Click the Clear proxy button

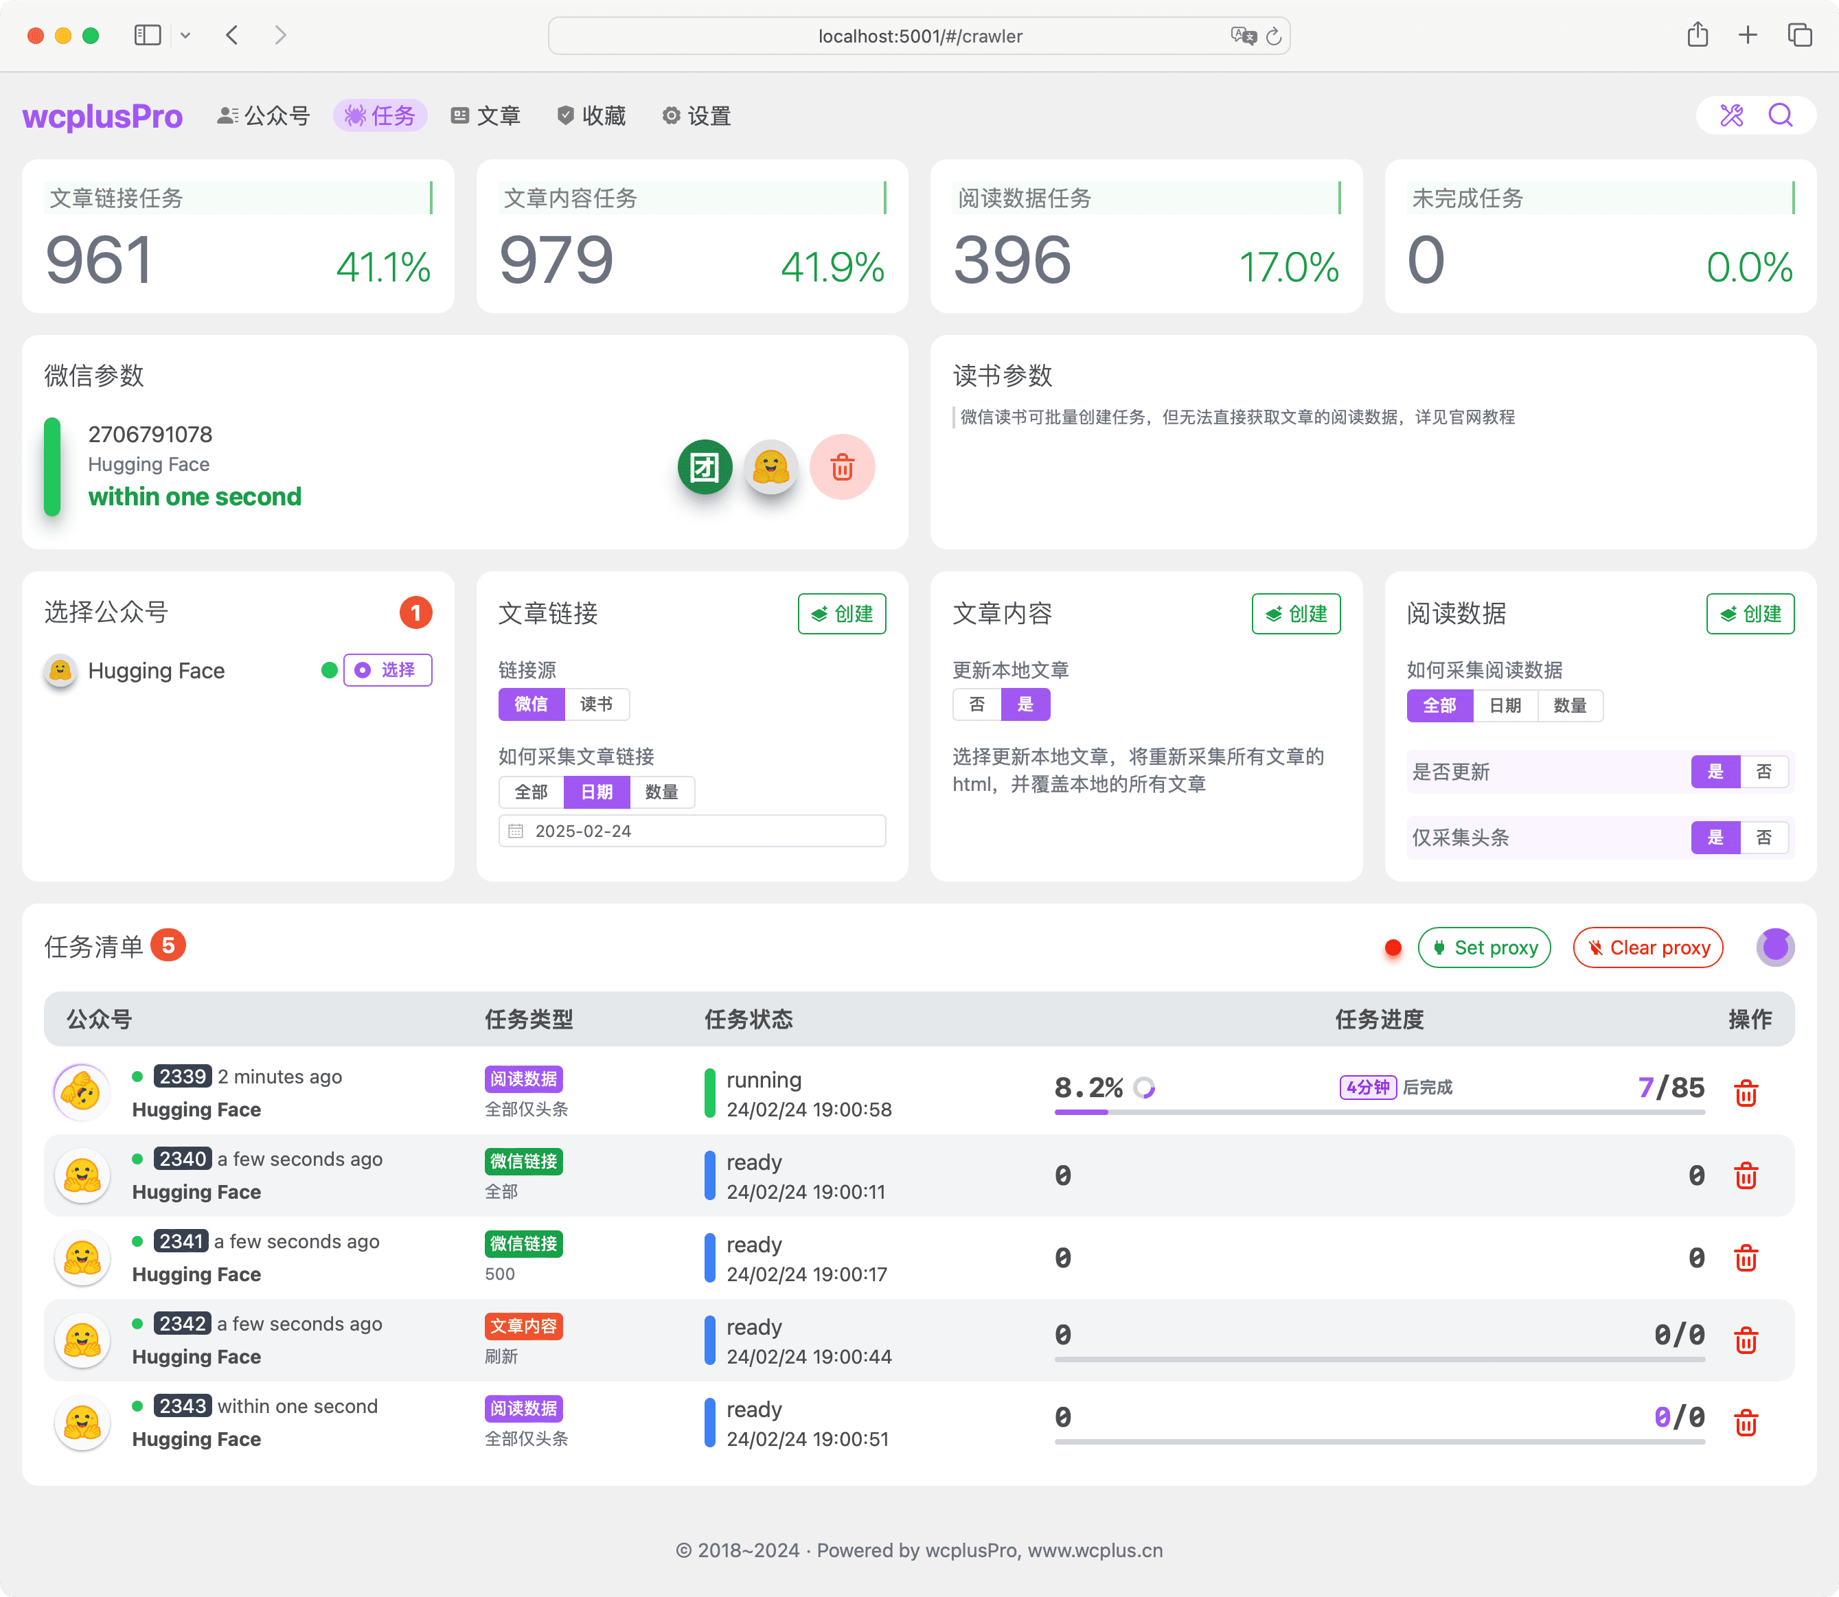[1647, 947]
